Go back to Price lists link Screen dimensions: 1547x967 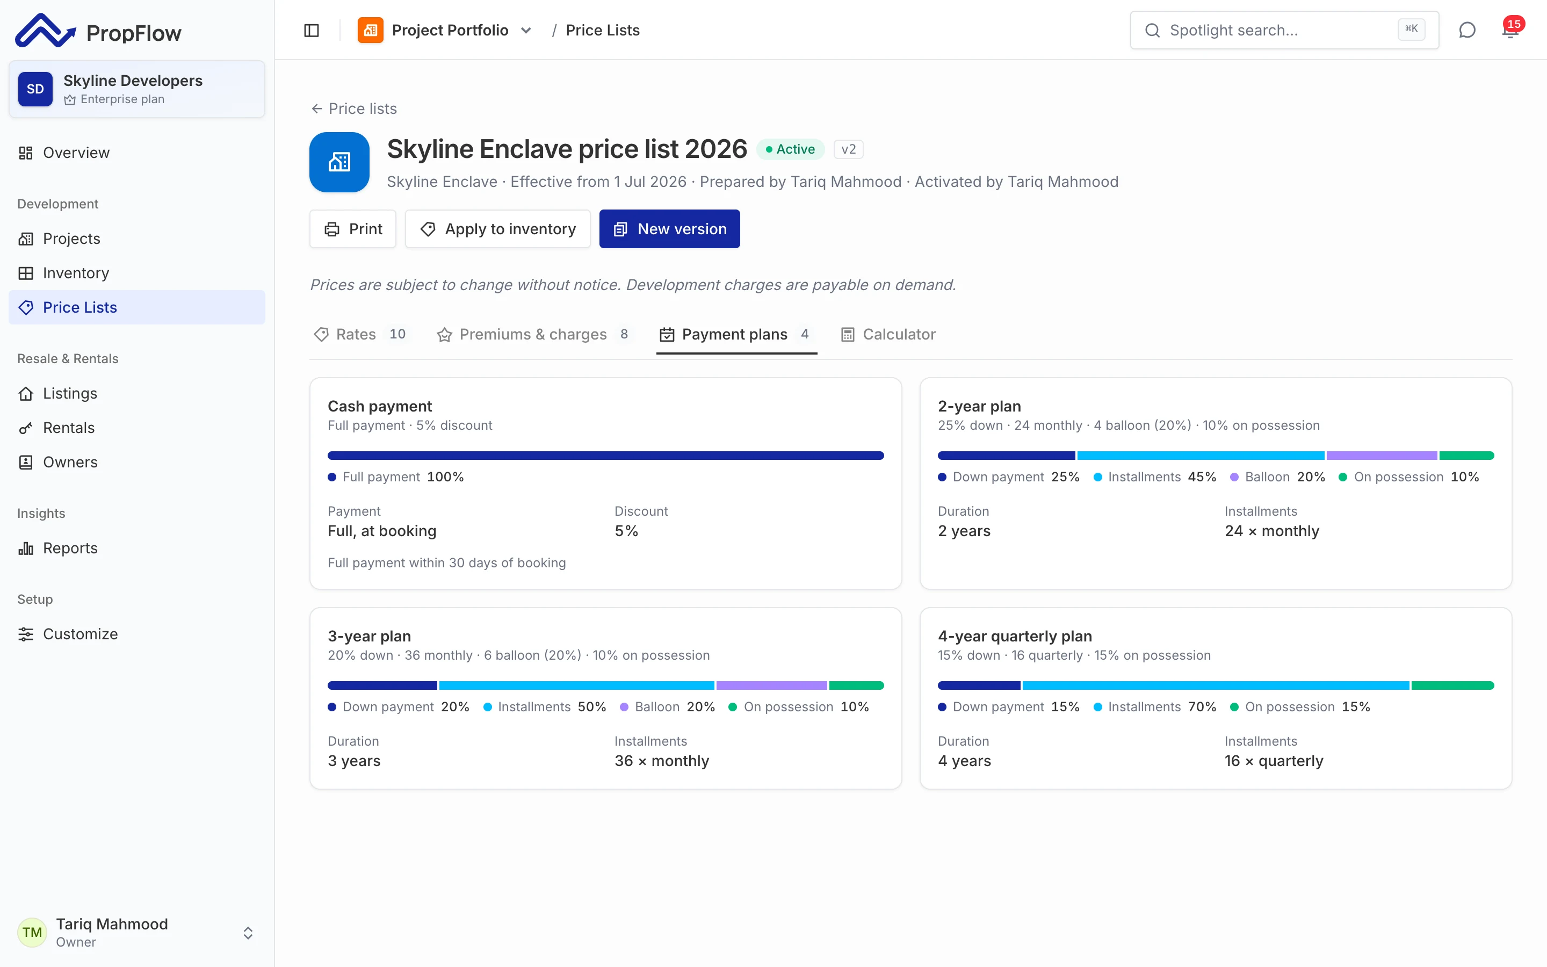353,109
